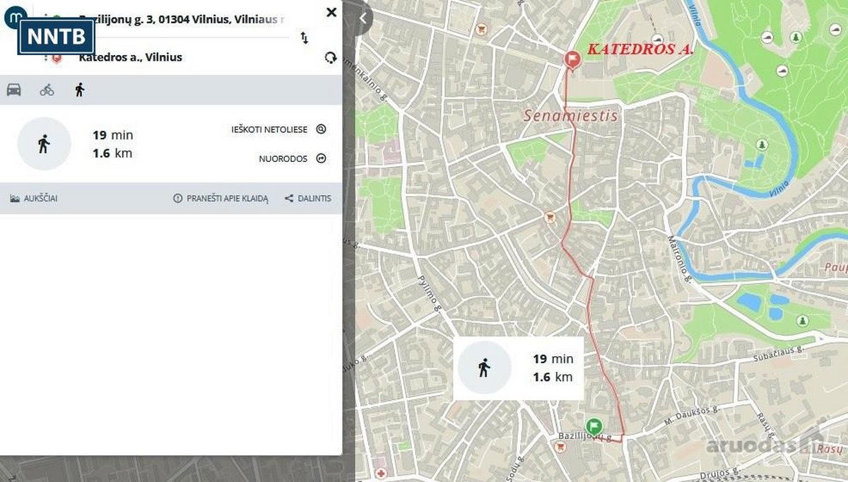Select walking route mode icon
This screenshot has height=482, width=848.
80,90
